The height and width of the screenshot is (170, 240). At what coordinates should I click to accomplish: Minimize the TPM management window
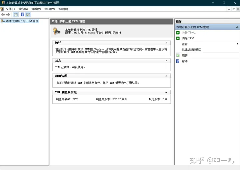[213, 3]
